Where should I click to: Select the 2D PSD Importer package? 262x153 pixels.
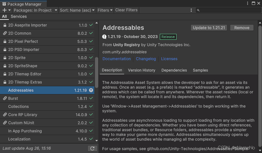click(x=47, y=49)
